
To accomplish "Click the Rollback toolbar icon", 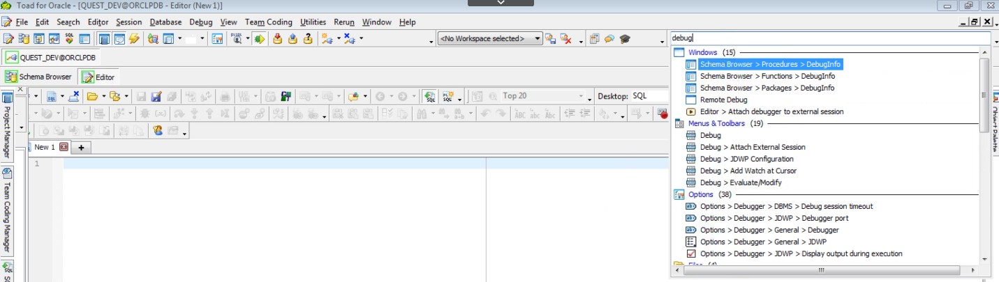I will (x=293, y=39).
